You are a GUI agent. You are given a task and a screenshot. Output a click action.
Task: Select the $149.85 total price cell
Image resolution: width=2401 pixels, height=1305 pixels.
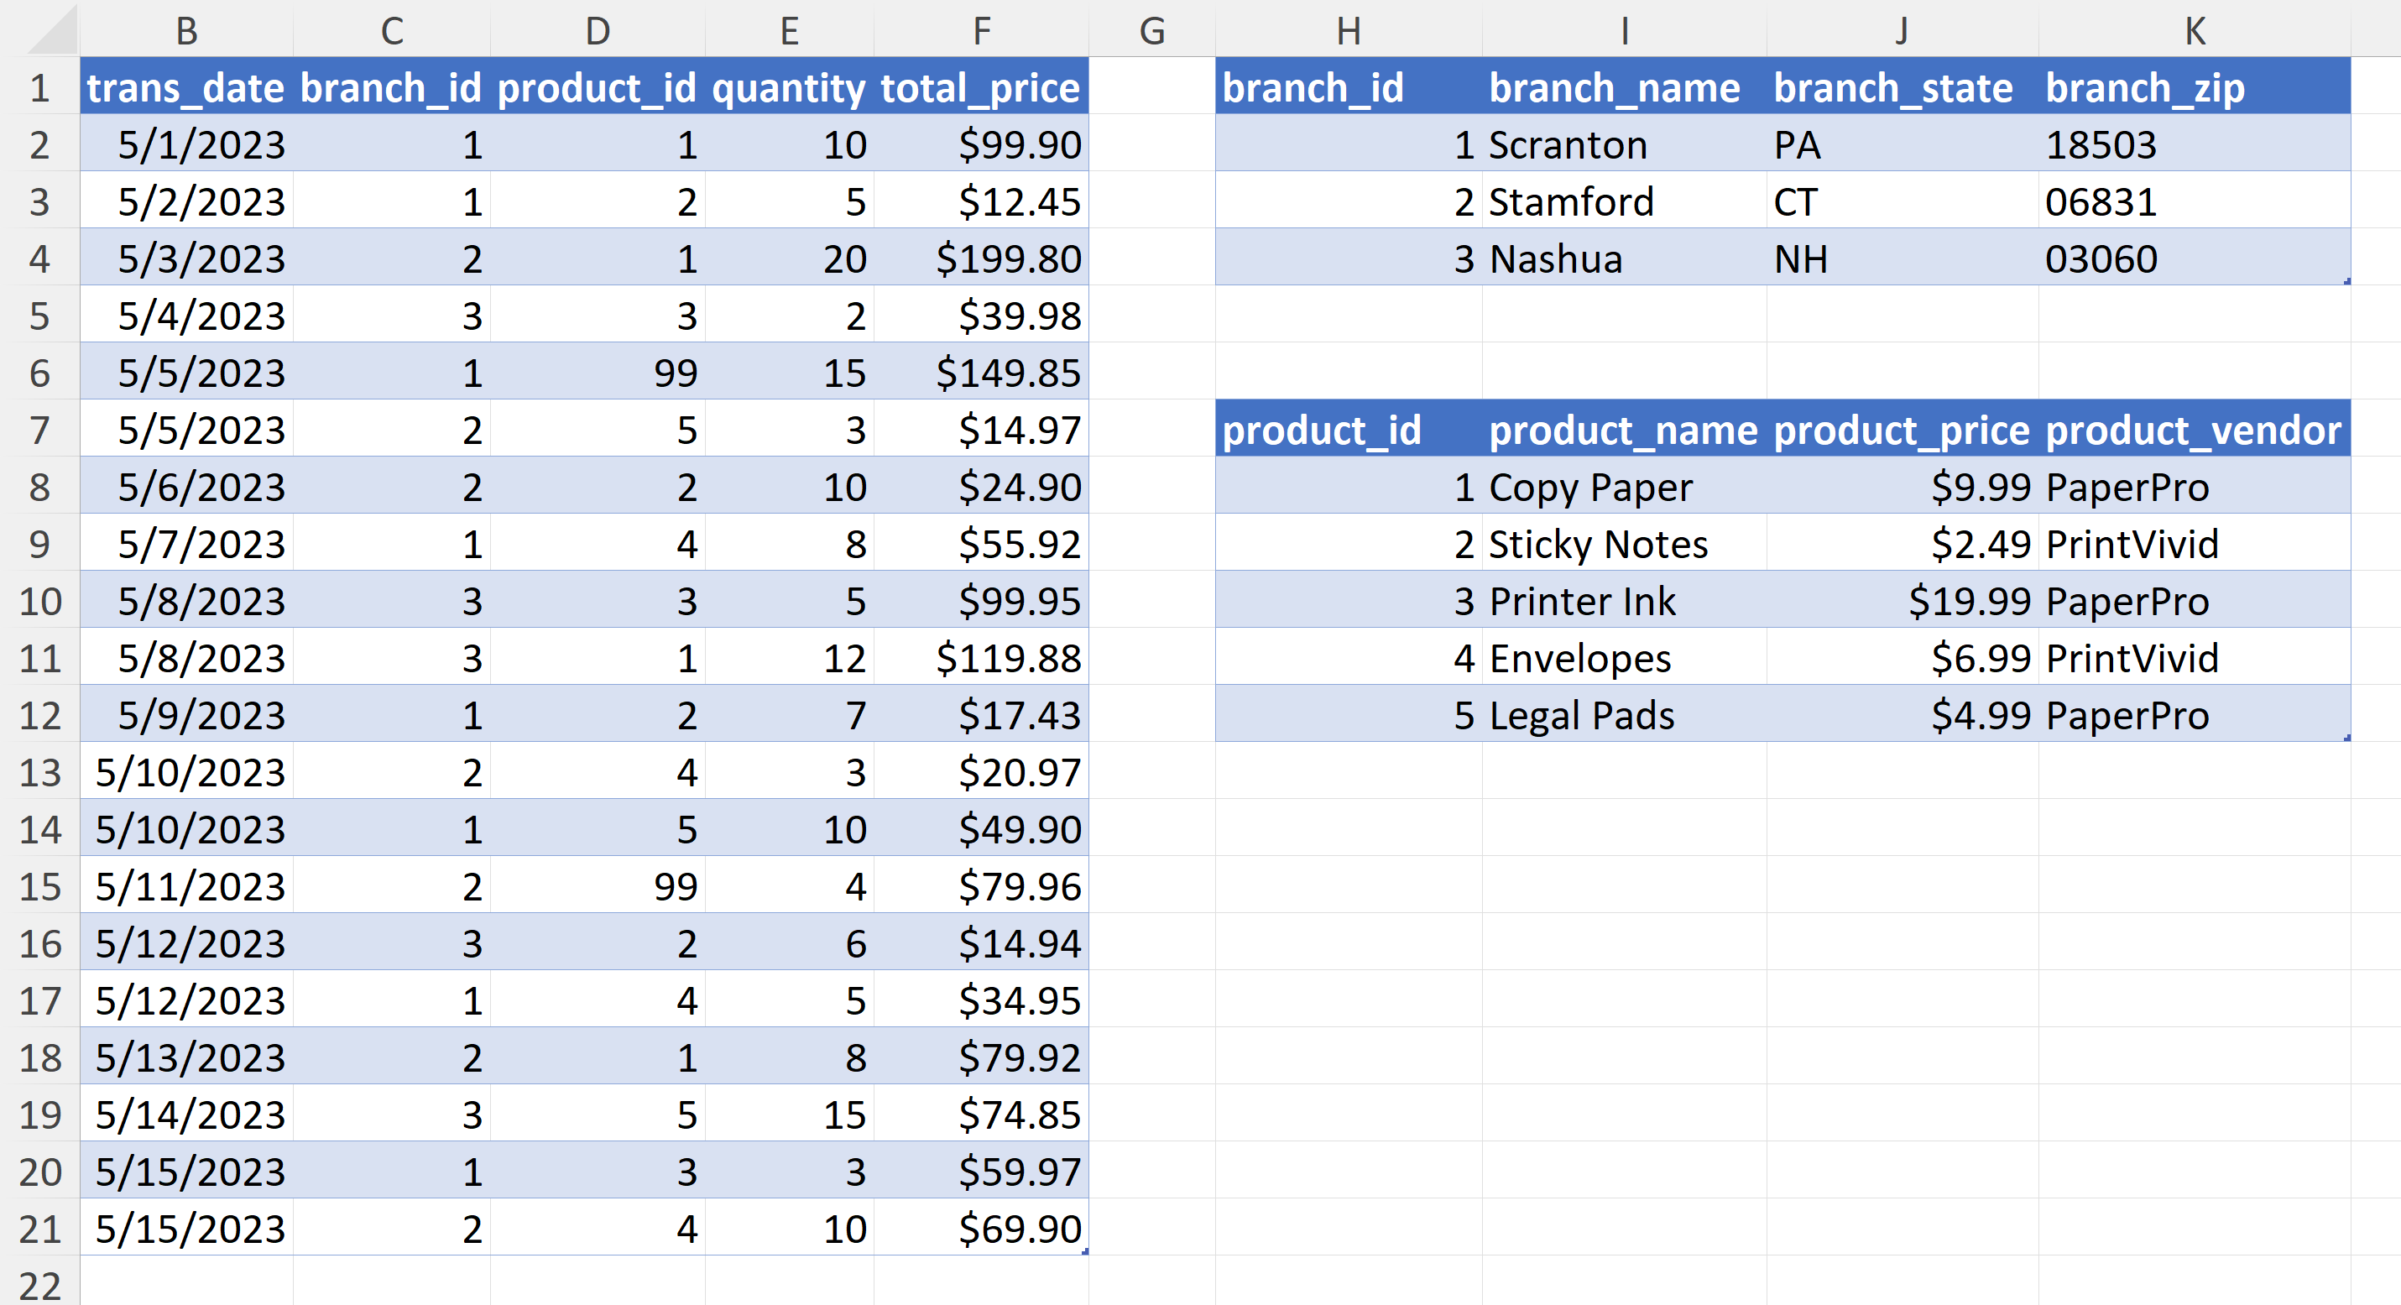(980, 373)
